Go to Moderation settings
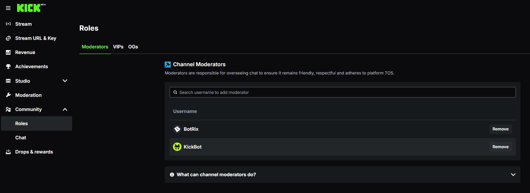530x193 pixels. tap(37, 95)
